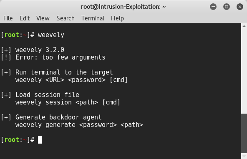Click the 'weevely session <path> [cmd]' usage line
247x159 pixels.
click(x=68, y=102)
